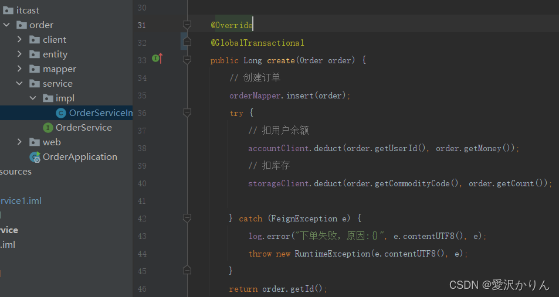Click the OrderApplication Spring Boot run icon
This screenshot has height=297, width=559.
pos(35,156)
